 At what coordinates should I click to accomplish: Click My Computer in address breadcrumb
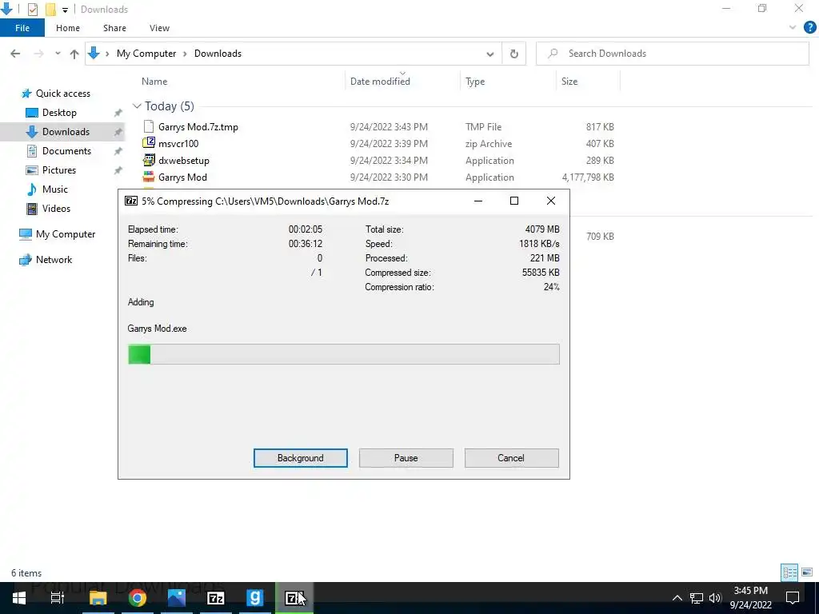click(x=146, y=54)
